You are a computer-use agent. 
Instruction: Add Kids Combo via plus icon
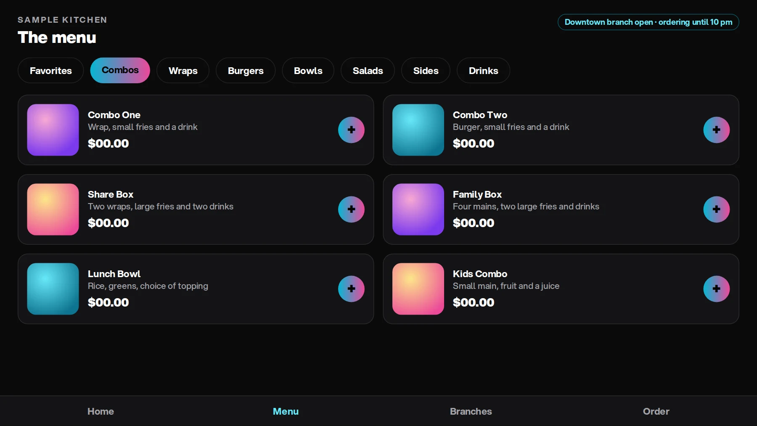tap(716, 289)
